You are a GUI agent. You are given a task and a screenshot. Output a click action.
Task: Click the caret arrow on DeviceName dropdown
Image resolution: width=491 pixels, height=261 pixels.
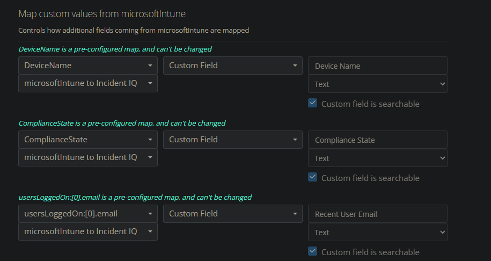[150, 66]
